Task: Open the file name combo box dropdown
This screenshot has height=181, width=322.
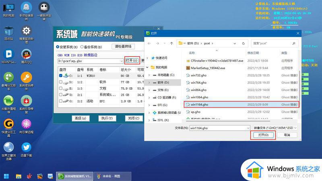Action: click(248, 128)
